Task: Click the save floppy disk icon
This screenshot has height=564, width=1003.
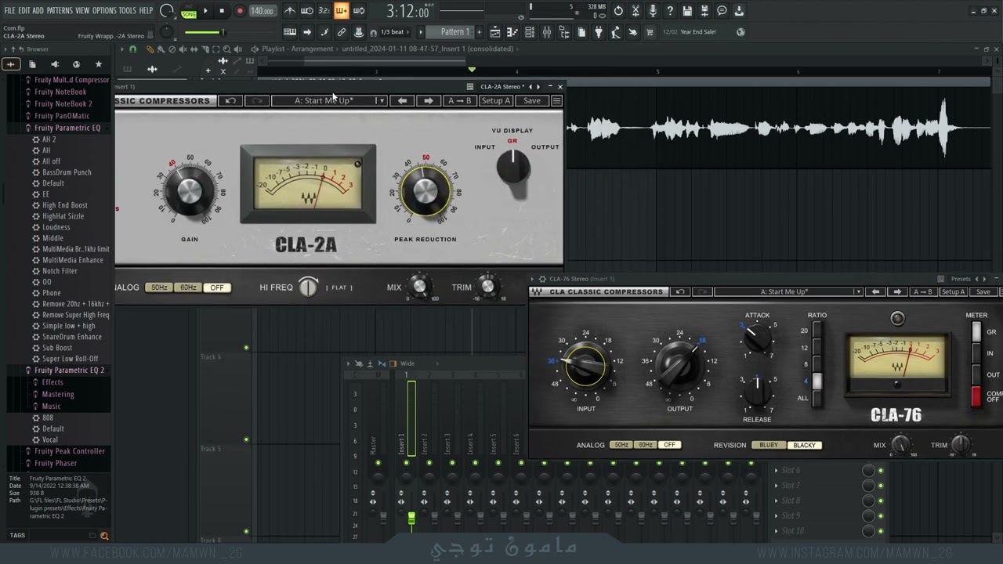Action: [x=687, y=11]
